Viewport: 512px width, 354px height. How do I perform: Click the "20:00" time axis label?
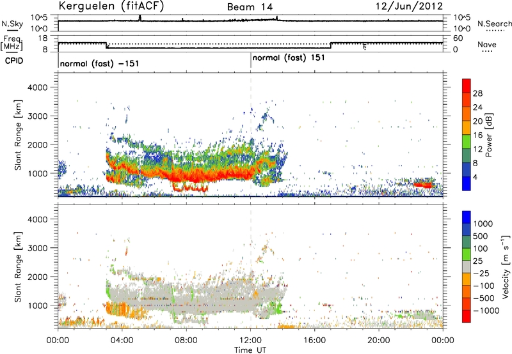tap(379, 341)
